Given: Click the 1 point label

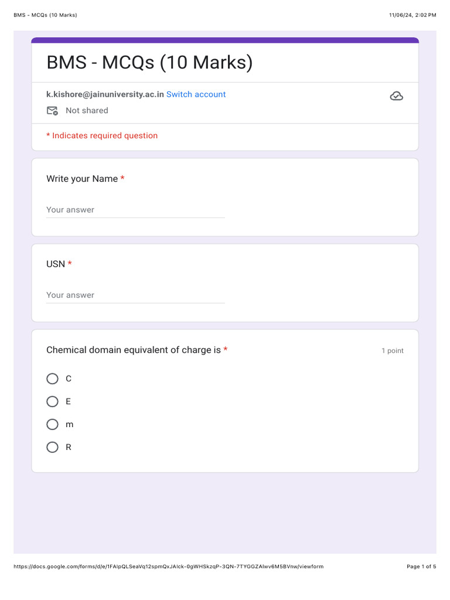Looking at the screenshot, I should pos(392,351).
